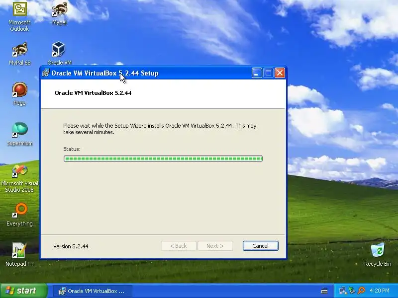Cancel the VirtualBox installation
The image size is (398, 298).
tap(260, 246)
